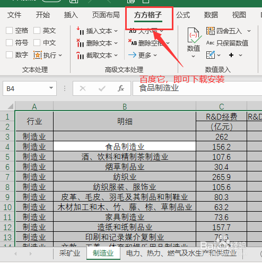
Task: Click the 删除空格 button label
Action: click(151, 43)
